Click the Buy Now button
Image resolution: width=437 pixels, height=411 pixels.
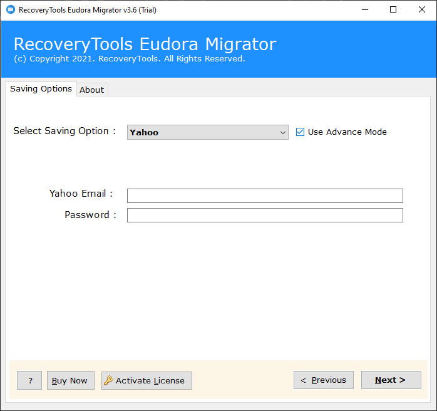pyautogui.click(x=71, y=380)
